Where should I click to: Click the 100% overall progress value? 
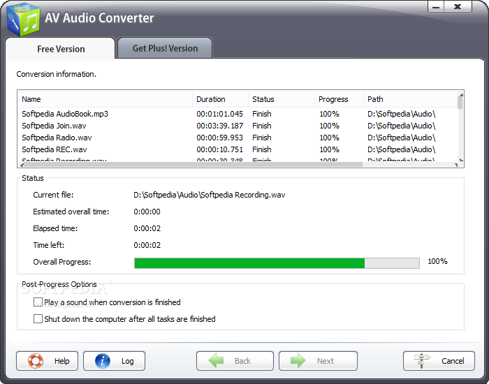(437, 261)
